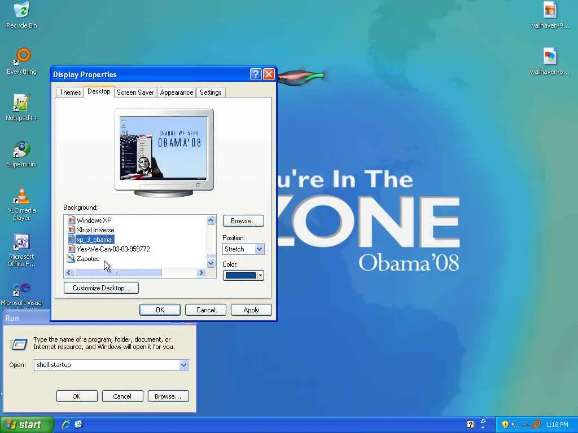Click the XboxUniverse wallpaper file icon
The image size is (578, 433).
pos(71,230)
